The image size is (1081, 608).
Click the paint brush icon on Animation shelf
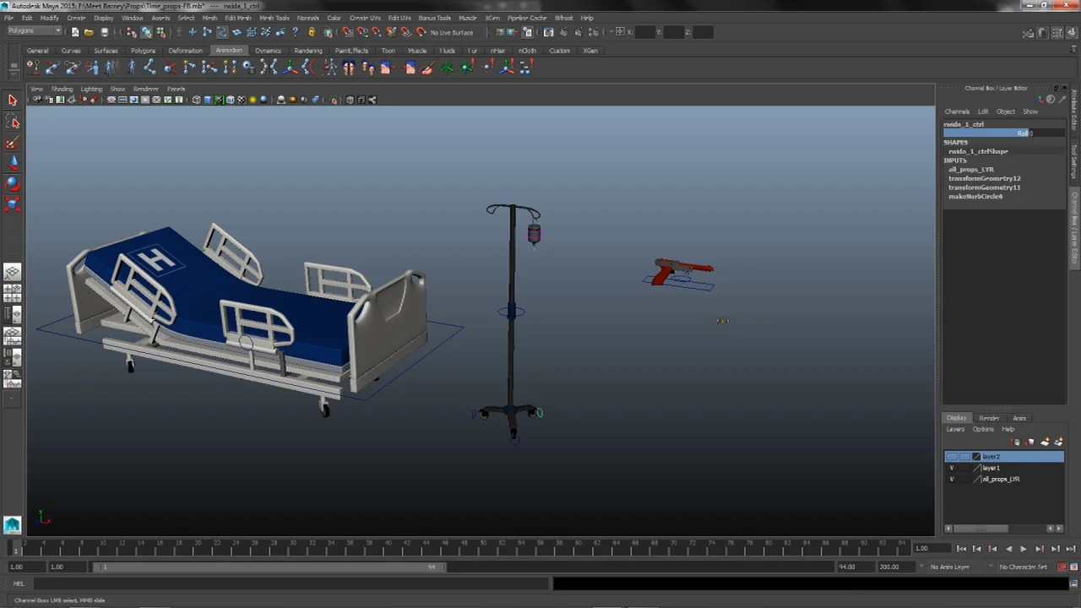point(426,68)
